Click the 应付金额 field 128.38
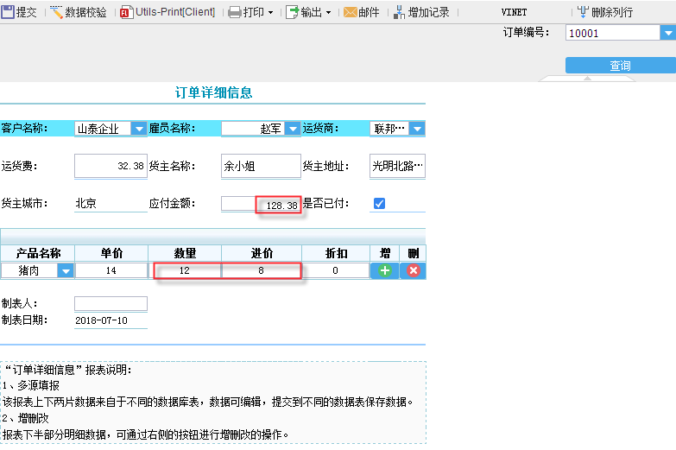This screenshot has width=676, height=450. click(x=261, y=204)
